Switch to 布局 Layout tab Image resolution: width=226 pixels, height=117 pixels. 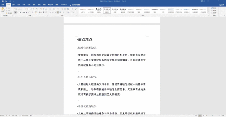tap(24, 5)
